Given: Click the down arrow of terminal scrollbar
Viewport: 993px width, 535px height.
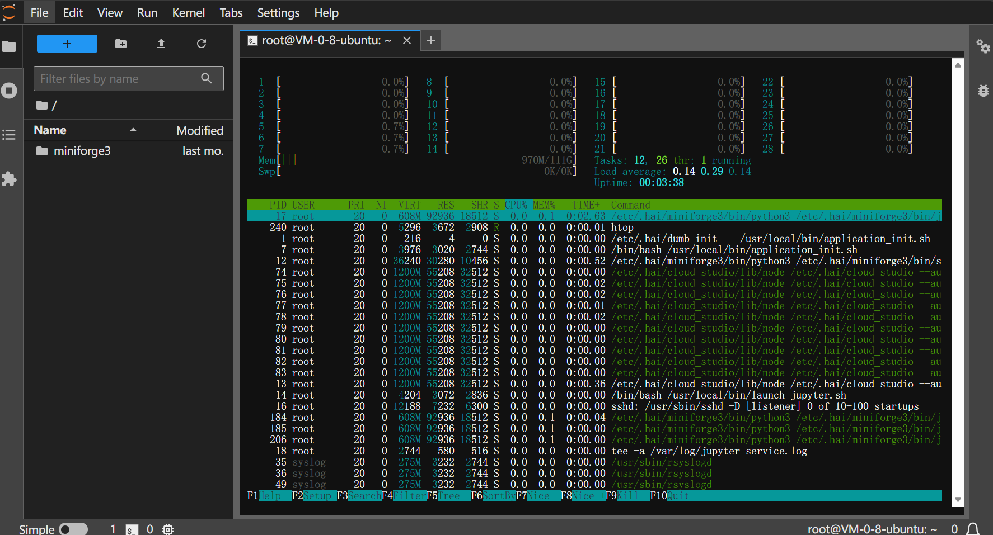Looking at the screenshot, I should pyautogui.click(x=958, y=499).
